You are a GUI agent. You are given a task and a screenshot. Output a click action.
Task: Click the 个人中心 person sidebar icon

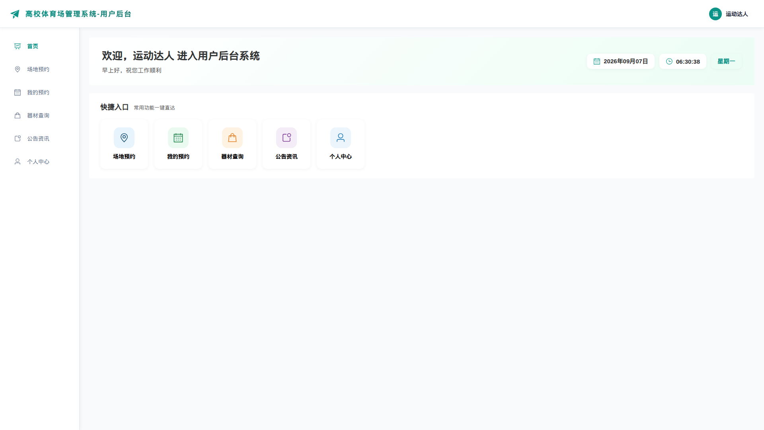(18, 162)
